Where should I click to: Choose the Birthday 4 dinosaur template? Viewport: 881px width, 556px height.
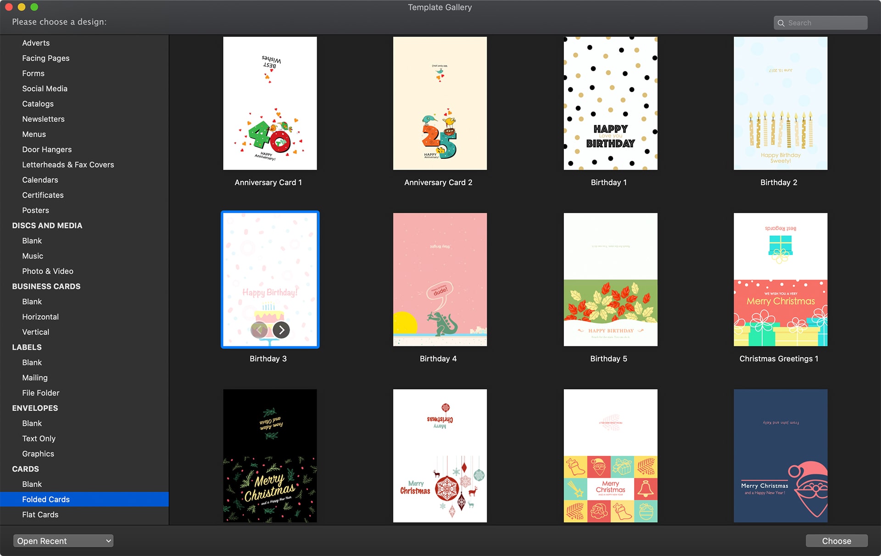[x=440, y=279]
